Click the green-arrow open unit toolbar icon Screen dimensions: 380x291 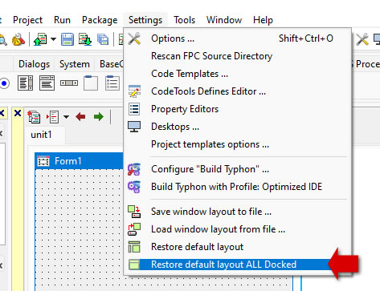[x=40, y=39]
